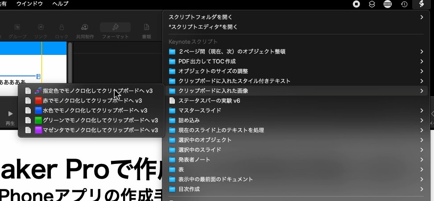The image size is (434, 201).
Task: Click the stop recording icon in menu bar
Action: click(356, 4)
